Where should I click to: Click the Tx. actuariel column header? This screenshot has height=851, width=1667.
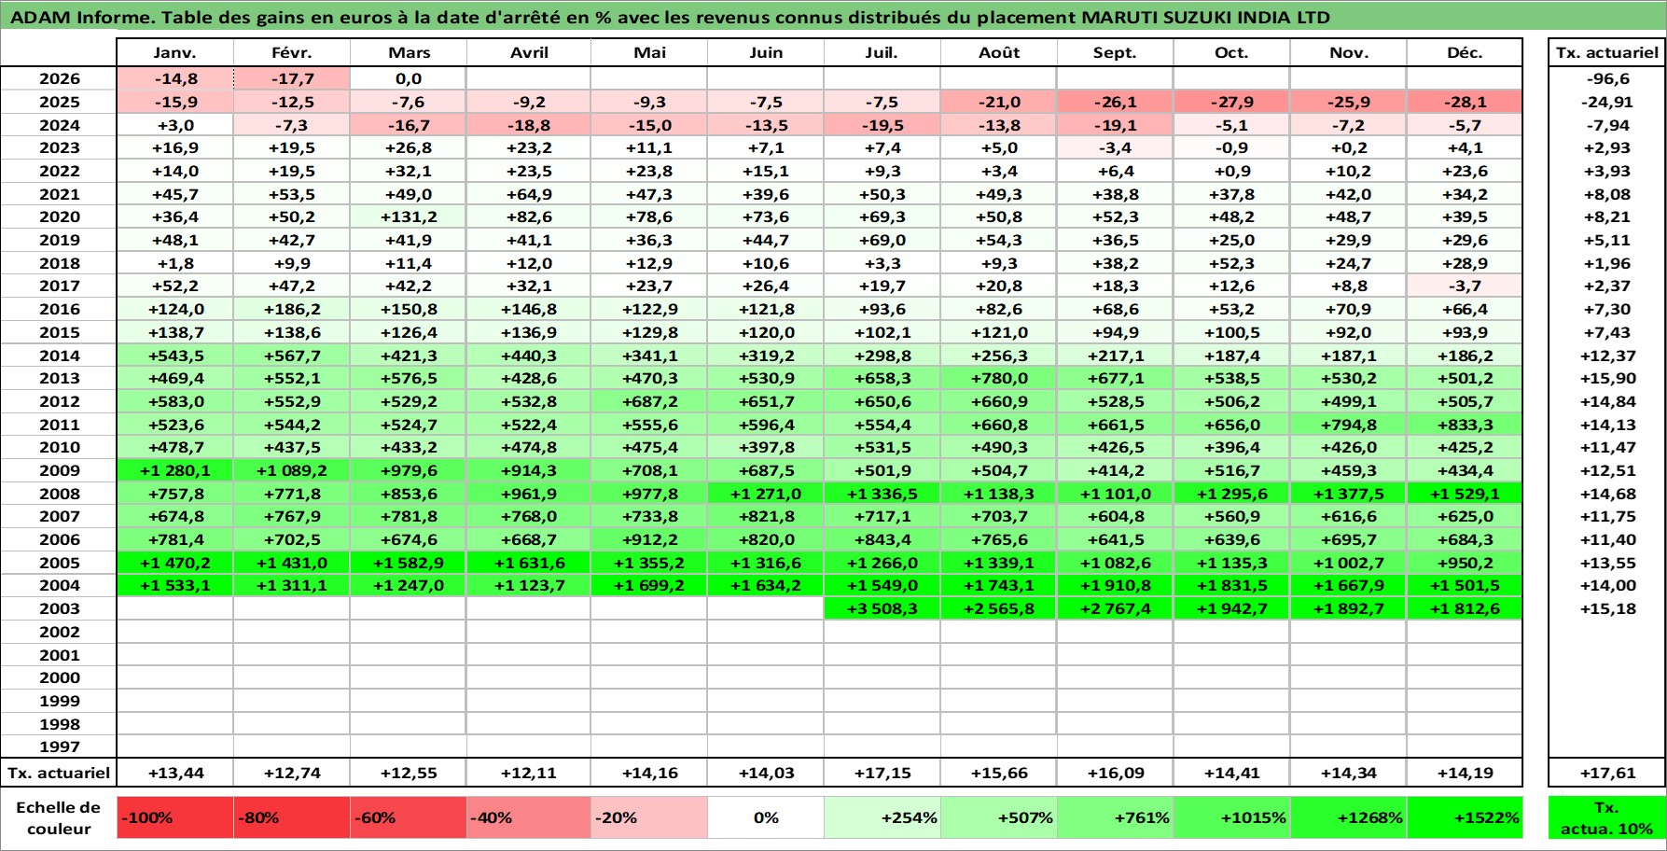click(1607, 52)
